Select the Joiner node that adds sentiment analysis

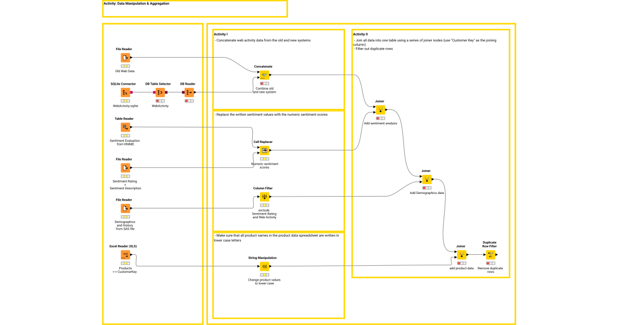coord(381,108)
